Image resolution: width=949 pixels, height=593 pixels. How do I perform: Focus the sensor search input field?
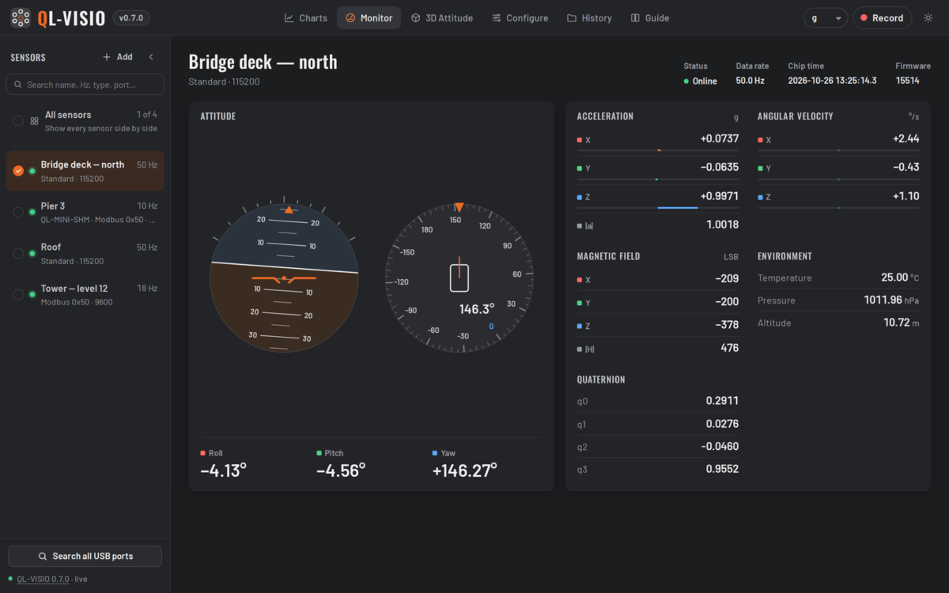(85, 84)
